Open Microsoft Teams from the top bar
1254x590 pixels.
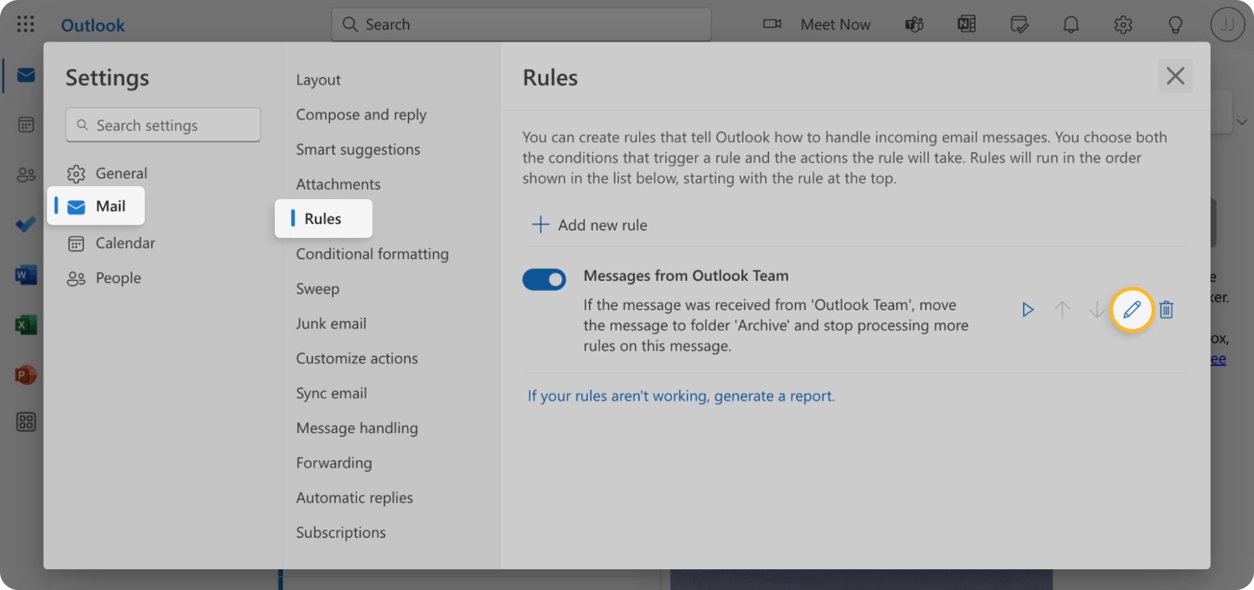914,24
